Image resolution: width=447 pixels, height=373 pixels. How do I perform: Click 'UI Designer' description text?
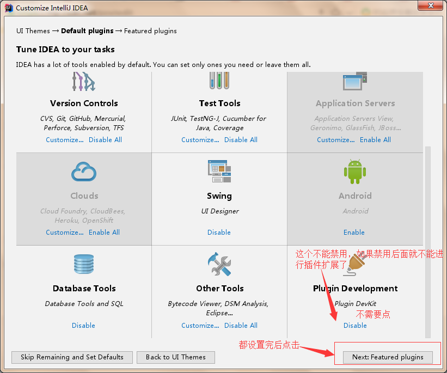tap(220, 211)
